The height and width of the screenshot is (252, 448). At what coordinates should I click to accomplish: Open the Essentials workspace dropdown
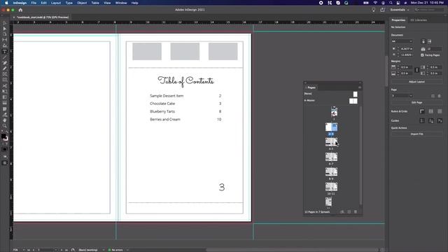[x=400, y=10]
